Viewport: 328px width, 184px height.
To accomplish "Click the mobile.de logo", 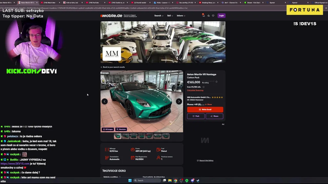I will (x=111, y=16).
